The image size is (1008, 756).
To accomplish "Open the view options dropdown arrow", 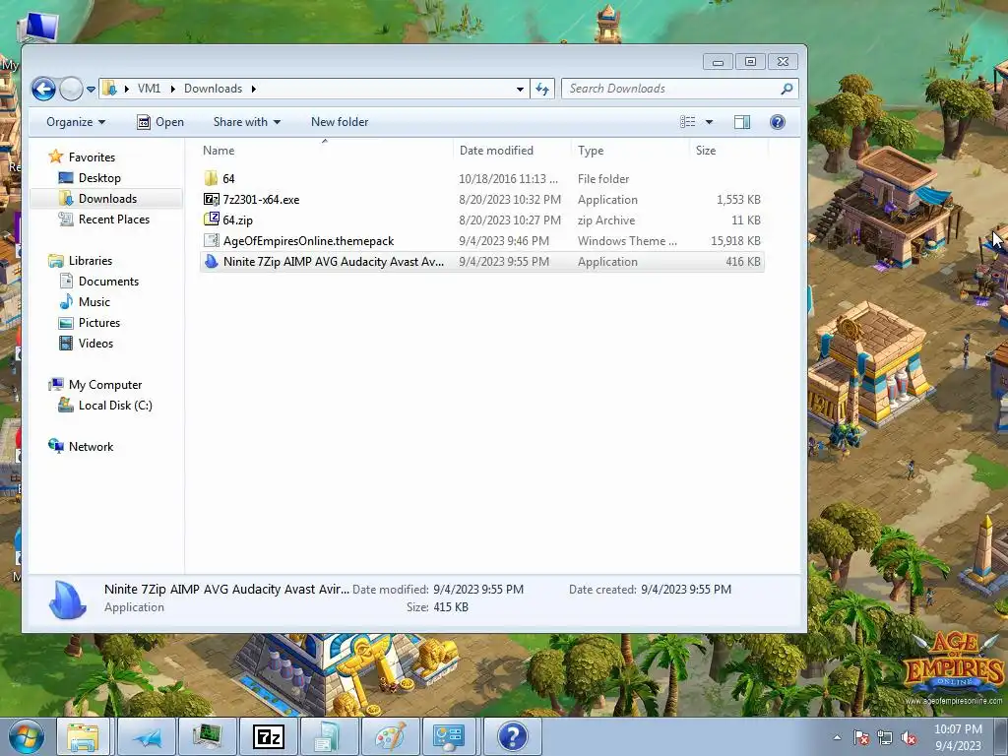I will [x=709, y=122].
